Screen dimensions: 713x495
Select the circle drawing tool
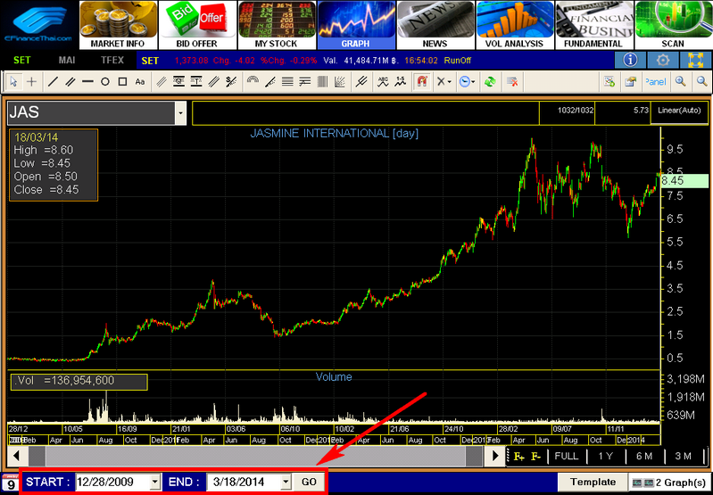tap(105, 82)
